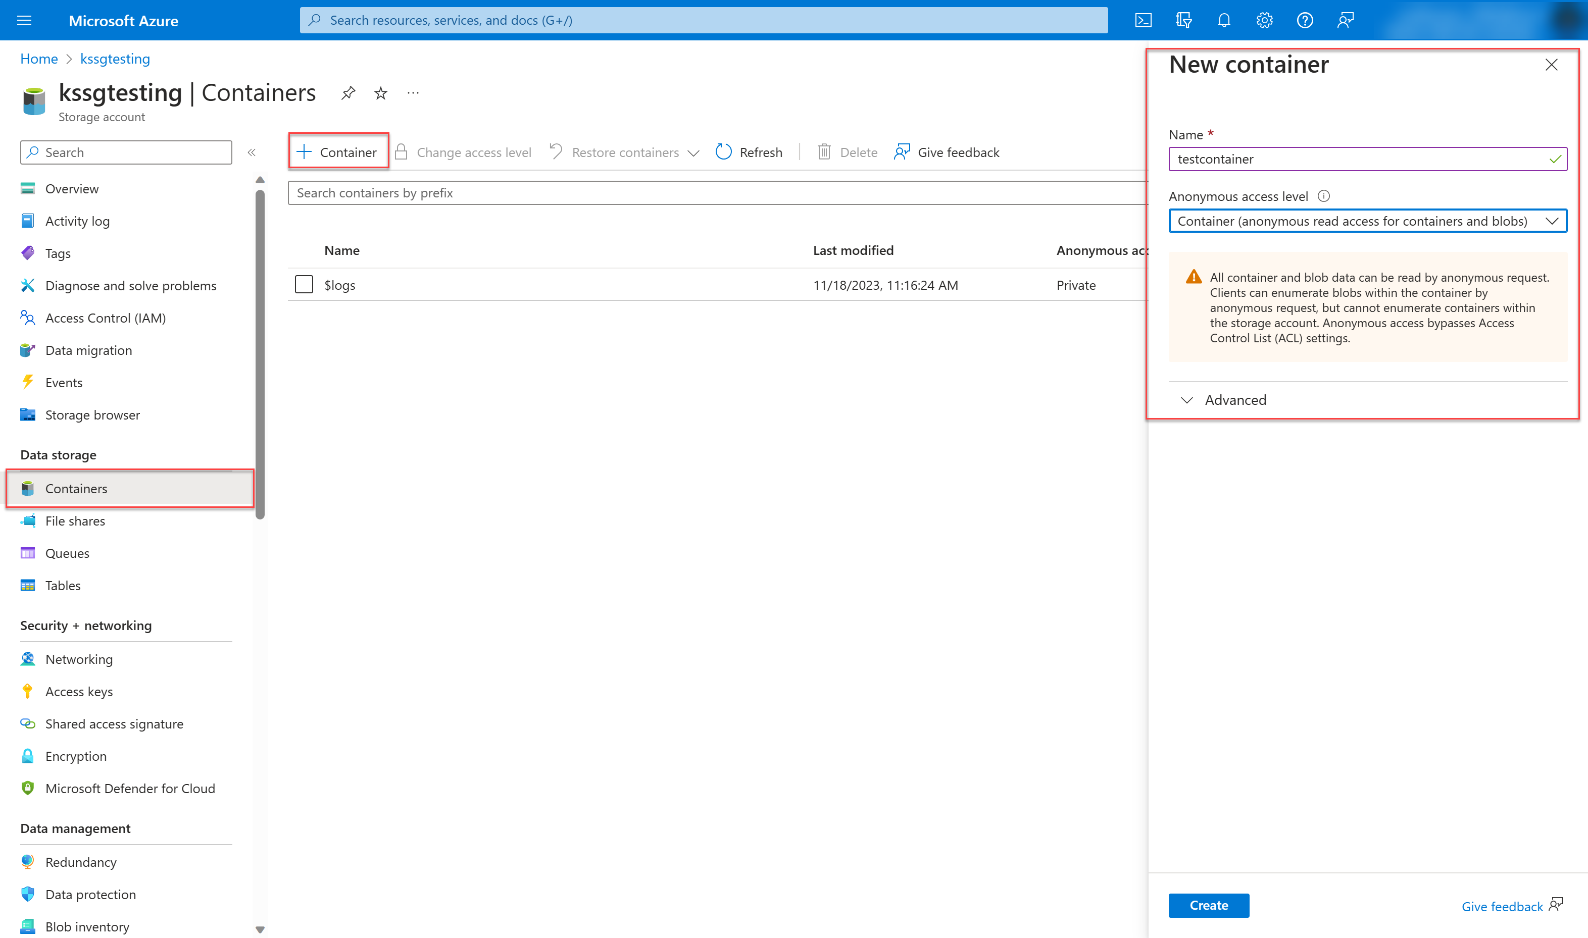This screenshot has height=938, width=1588.
Task: Click the Create button for the new container
Action: point(1208,905)
